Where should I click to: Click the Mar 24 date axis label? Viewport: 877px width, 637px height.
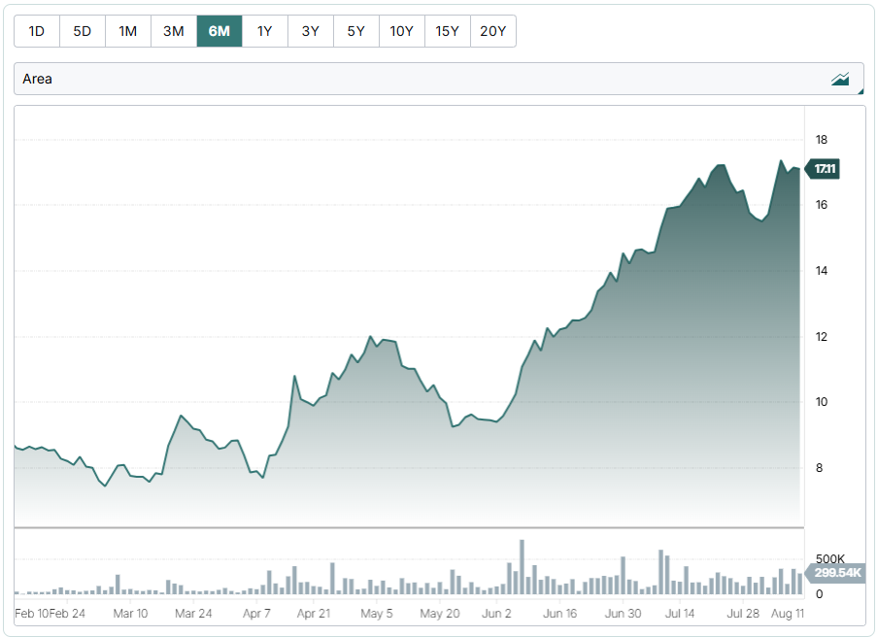click(193, 614)
